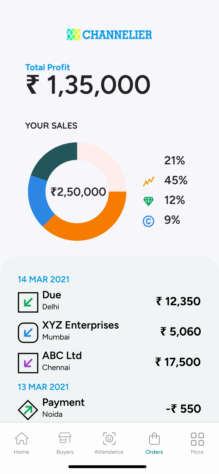Click the blue arrow icon for XYZ Enterprises
The width and height of the screenshot is (219, 474).
[28, 332]
